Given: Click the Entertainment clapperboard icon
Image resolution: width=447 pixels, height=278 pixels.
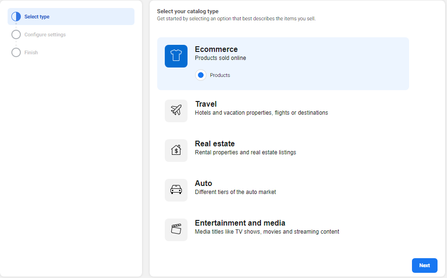Looking at the screenshot, I should pos(176,230).
